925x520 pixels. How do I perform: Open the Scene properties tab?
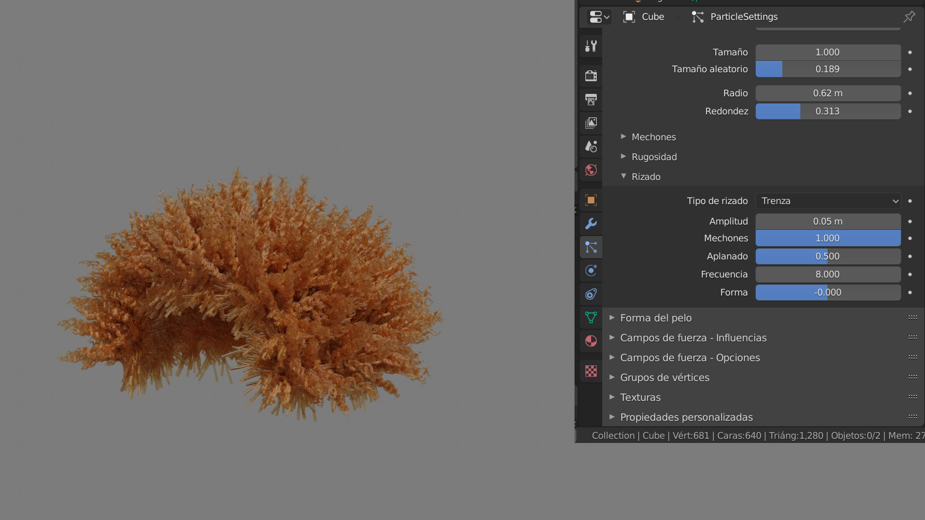[591, 146]
